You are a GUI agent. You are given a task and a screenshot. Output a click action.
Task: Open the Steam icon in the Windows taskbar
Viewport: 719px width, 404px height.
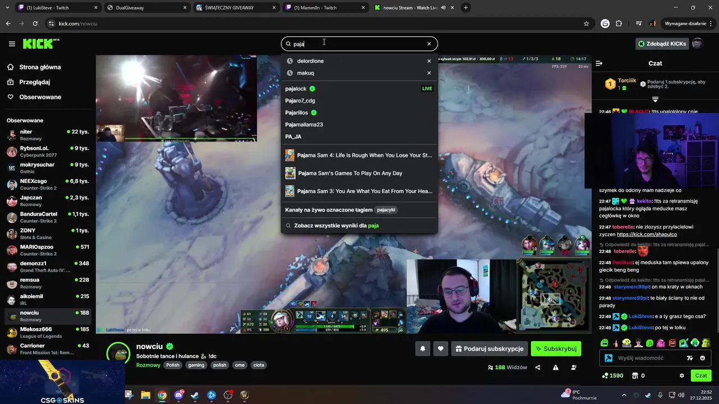(x=194, y=395)
